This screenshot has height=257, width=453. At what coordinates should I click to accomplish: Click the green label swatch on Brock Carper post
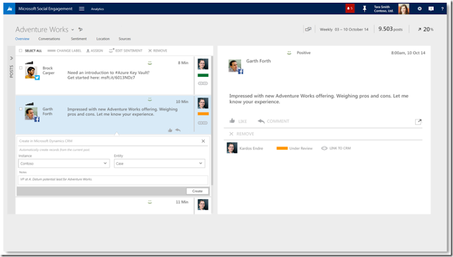(203, 76)
